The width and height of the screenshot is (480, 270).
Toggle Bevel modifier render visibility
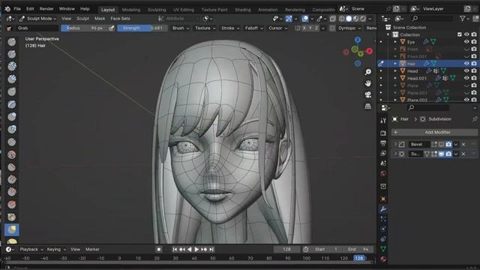pos(448,144)
